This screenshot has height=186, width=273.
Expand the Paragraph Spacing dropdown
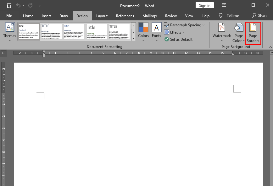coord(184,25)
